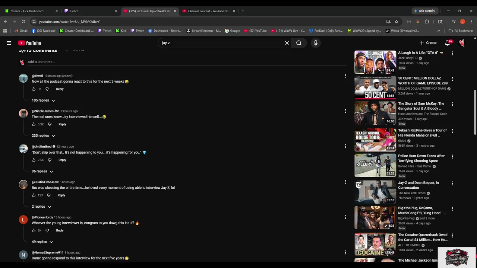Image resolution: width=477 pixels, height=268 pixels.
Task: Dislike the @JustinTimeJLew comment
Action: pyautogui.click(x=48, y=195)
